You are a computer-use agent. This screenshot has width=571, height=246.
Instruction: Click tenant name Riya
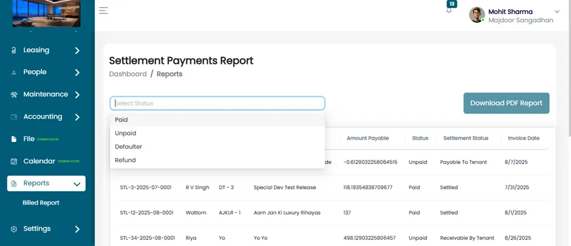pyautogui.click(x=191, y=238)
